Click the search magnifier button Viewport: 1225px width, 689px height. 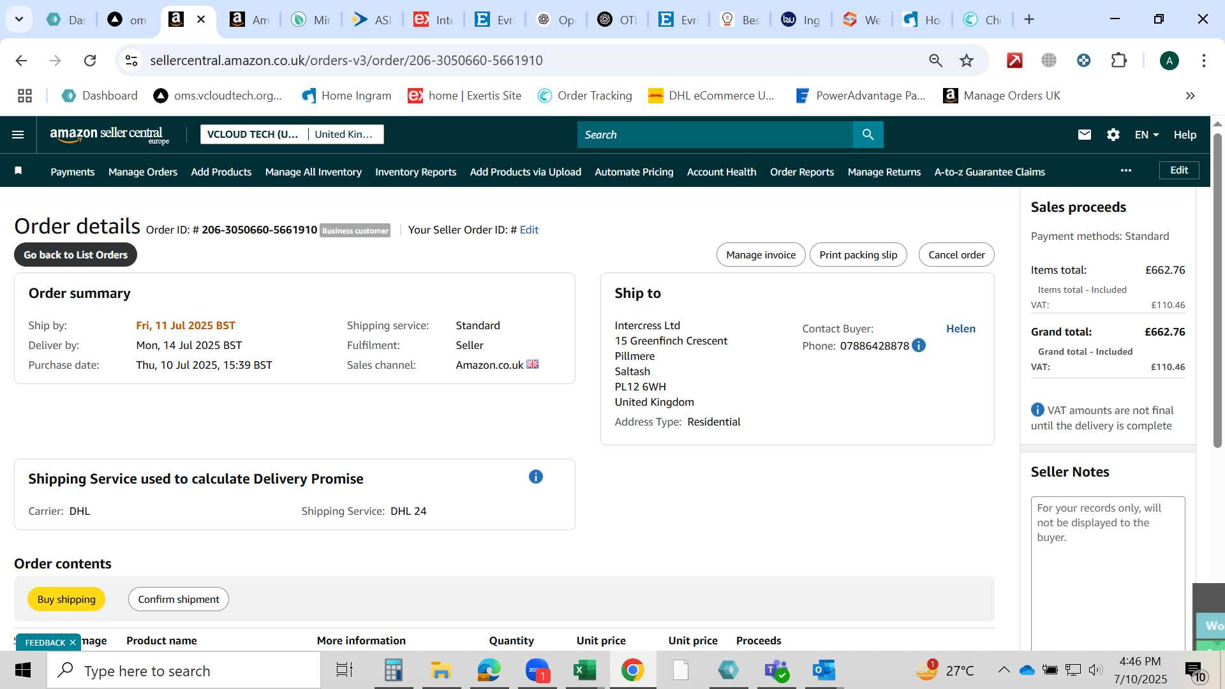pyautogui.click(x=868, y=135)
